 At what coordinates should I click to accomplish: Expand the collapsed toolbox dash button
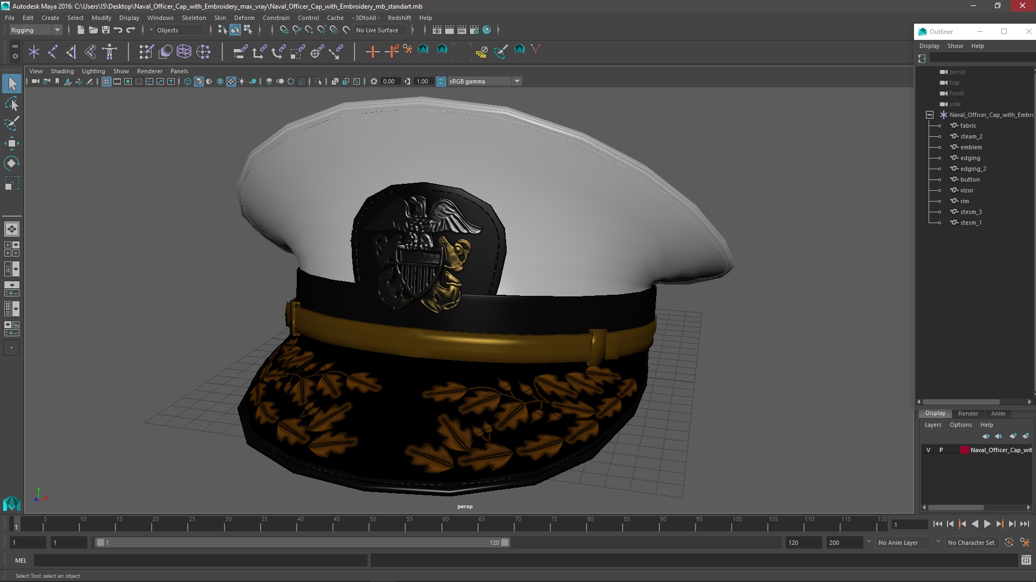pos(11,348)
